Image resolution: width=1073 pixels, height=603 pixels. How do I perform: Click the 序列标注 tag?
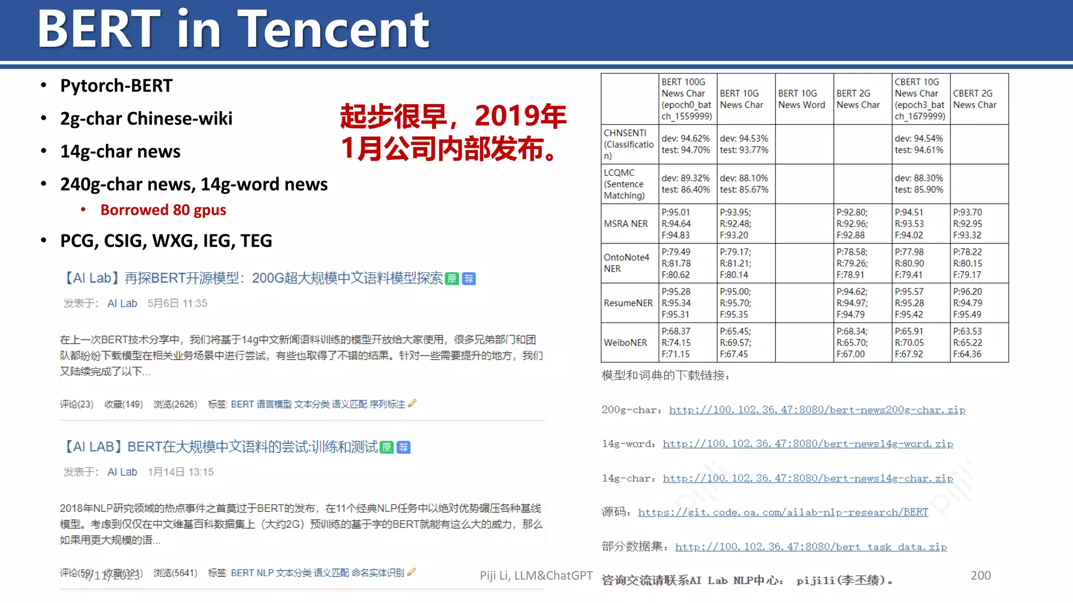point(387,404)
